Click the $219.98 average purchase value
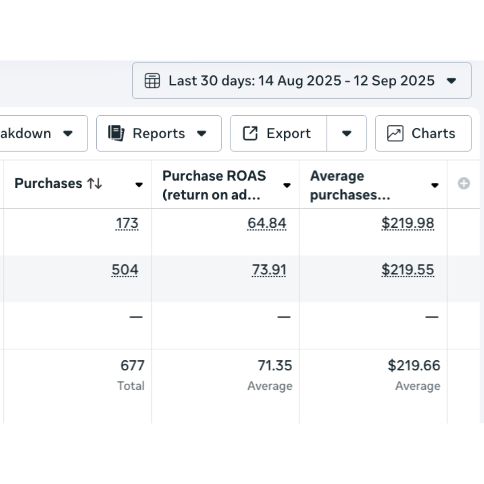 [x=407, y=223]
